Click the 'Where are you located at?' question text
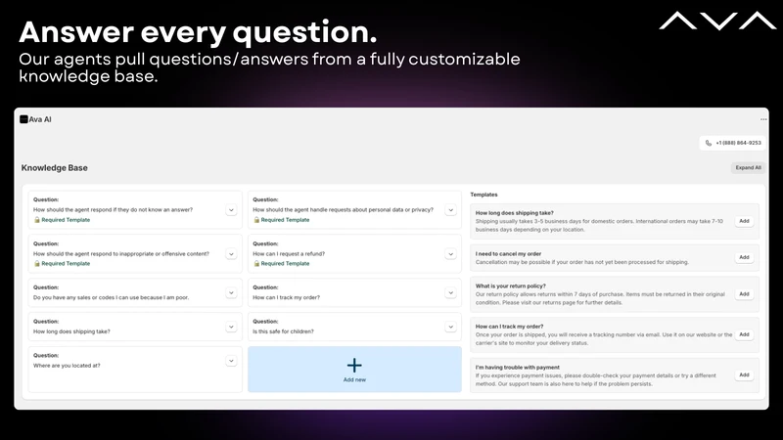Image resolution: width=783 pixels, height=440 pixels. 67,366
